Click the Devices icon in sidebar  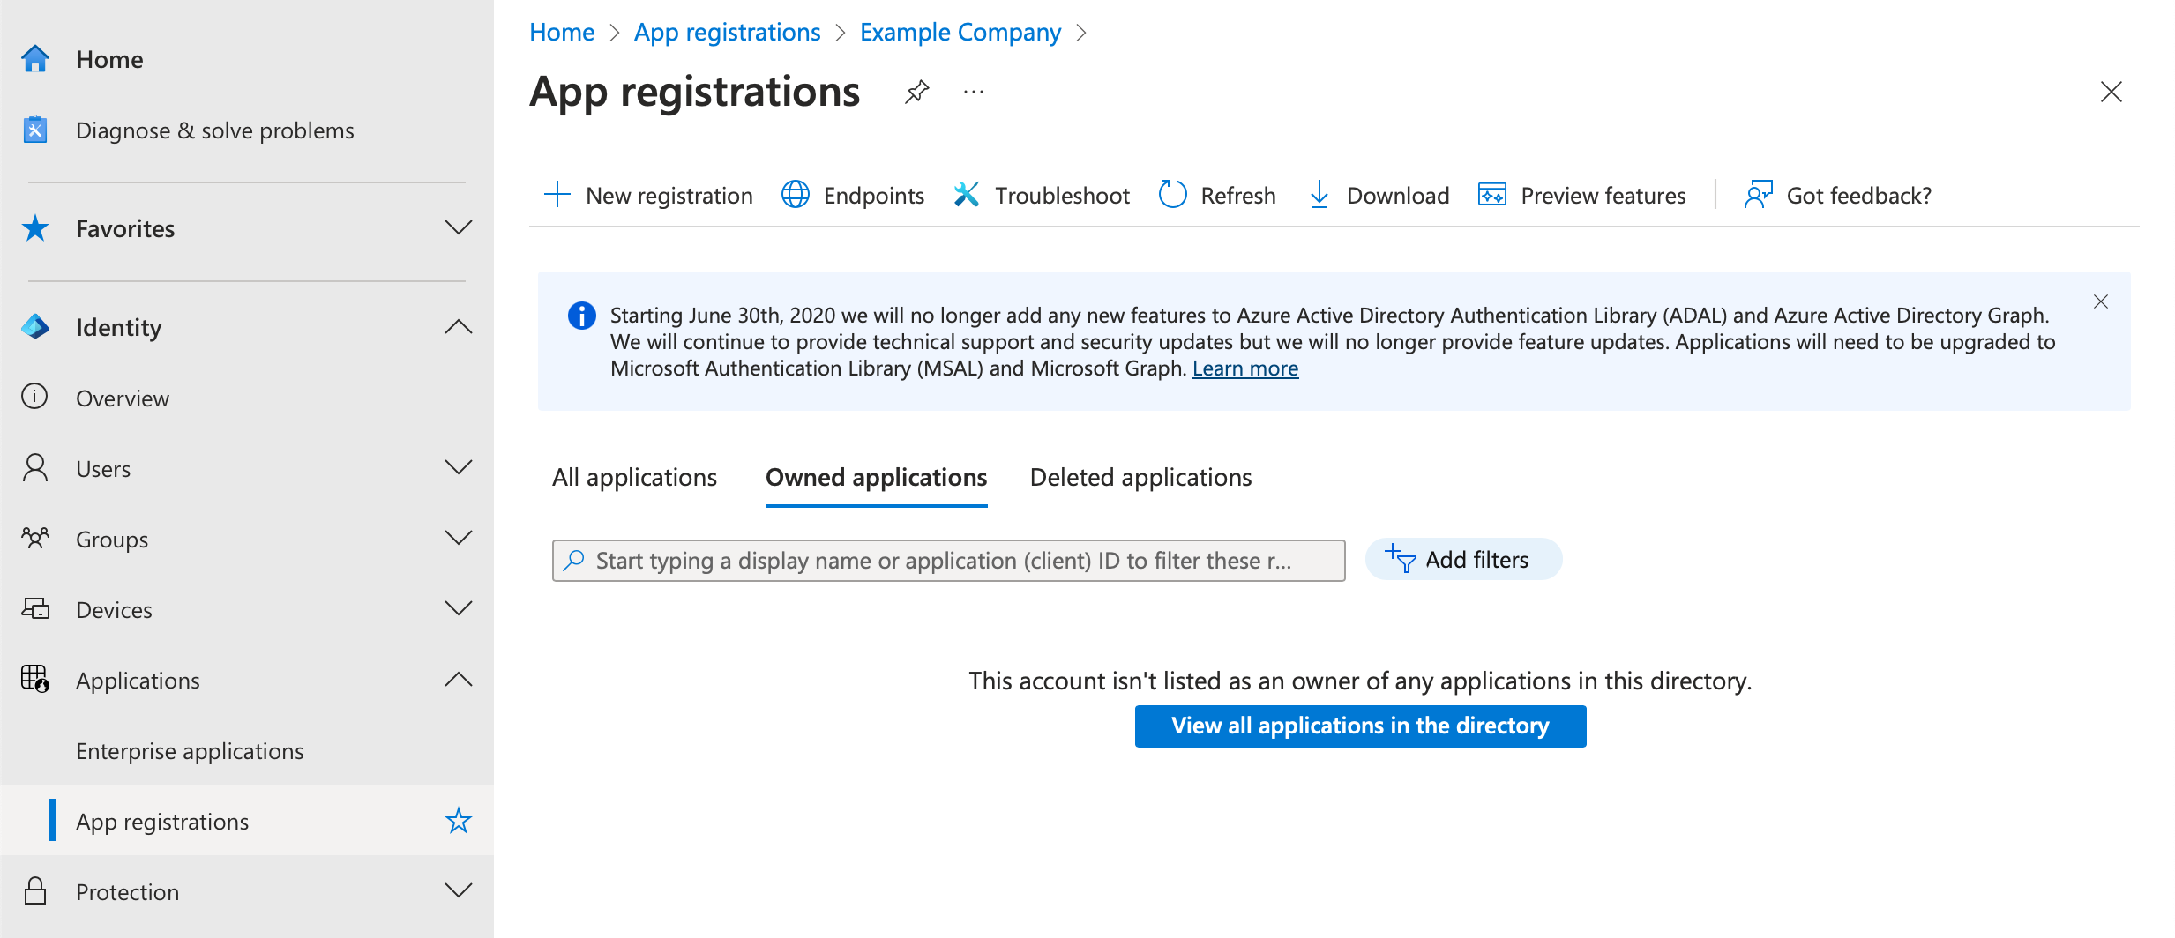[x=35, y=608]
